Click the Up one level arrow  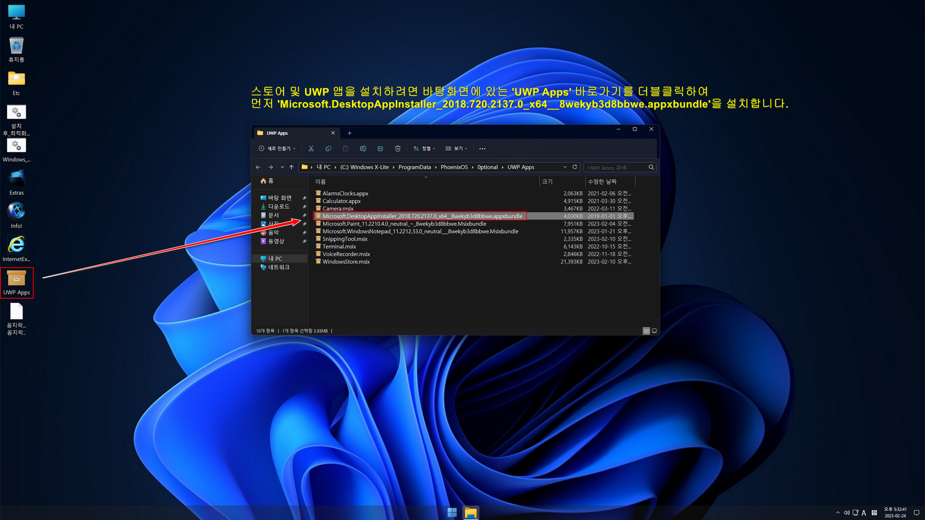pos(291,167)
